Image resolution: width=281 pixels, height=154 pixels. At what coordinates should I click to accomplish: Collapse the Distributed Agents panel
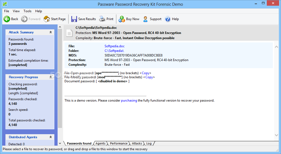coord(51,137)
